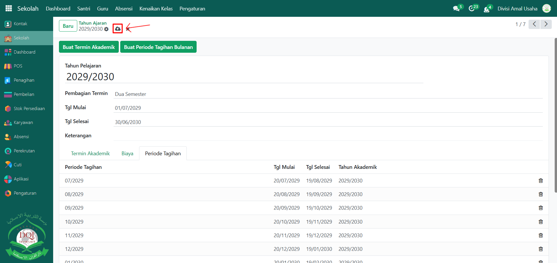557x263 pixels.
Task: Open the Divisi Amal Usaha user menu
Action: [x=517, y=9]
